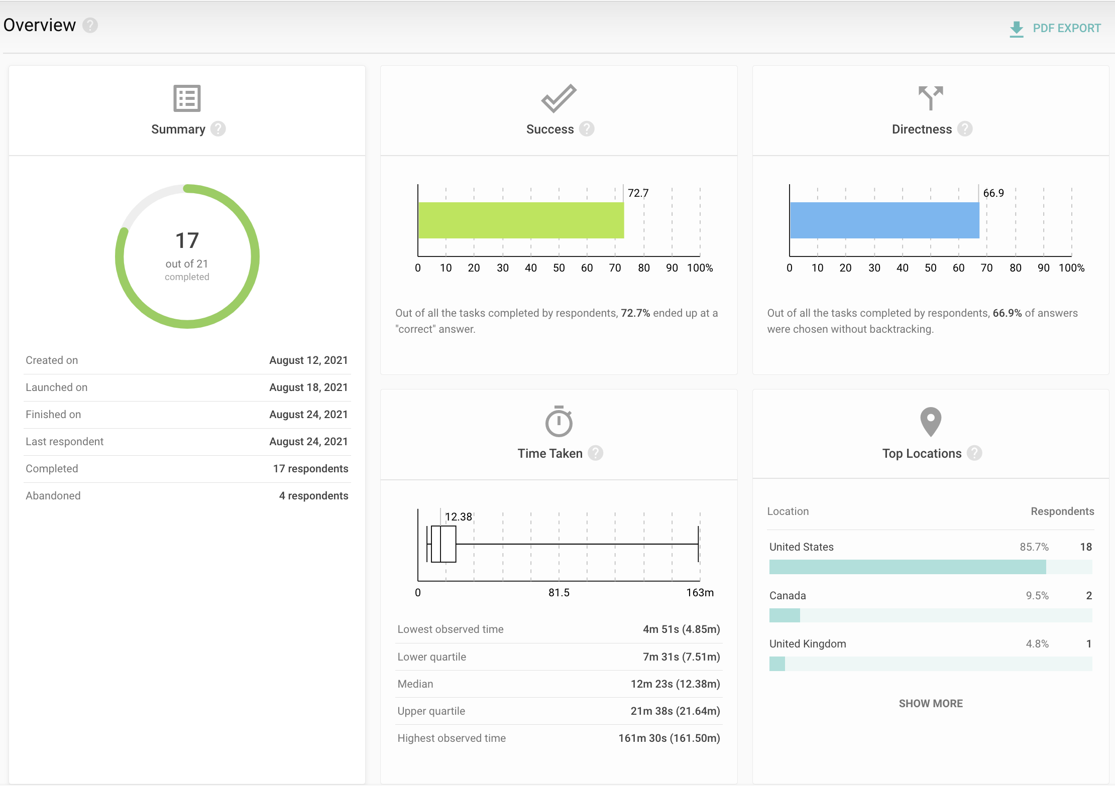Open help tooltip beside Time Taken
The image size is (1115, 786).
click(x=595, y=453)
